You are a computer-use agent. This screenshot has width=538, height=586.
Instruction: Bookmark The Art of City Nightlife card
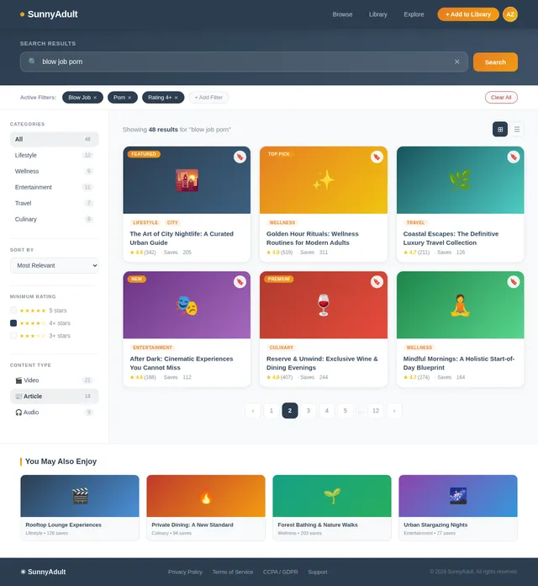click(x=240, y=157)
